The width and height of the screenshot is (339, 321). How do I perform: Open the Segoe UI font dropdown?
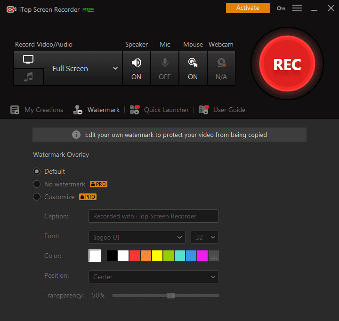coord(137,237)
